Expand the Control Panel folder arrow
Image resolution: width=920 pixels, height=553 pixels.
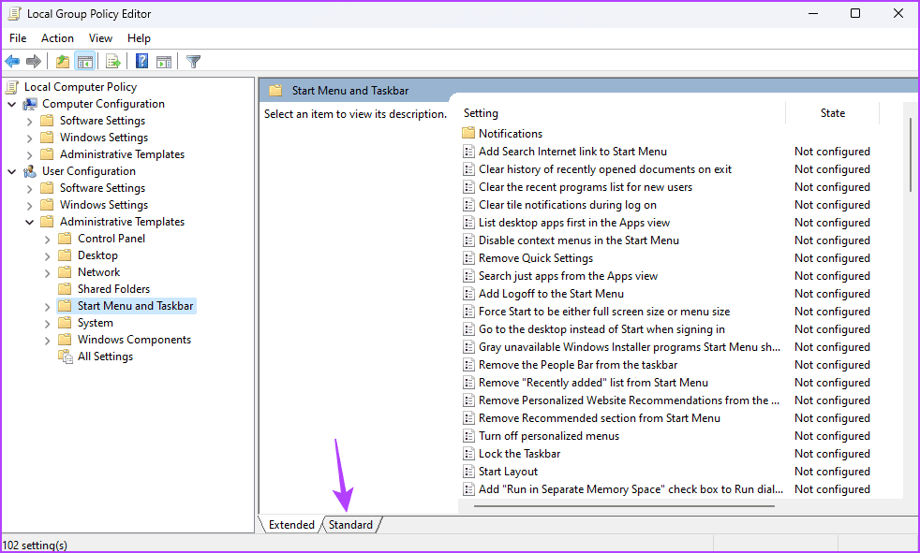pos(48,240)
